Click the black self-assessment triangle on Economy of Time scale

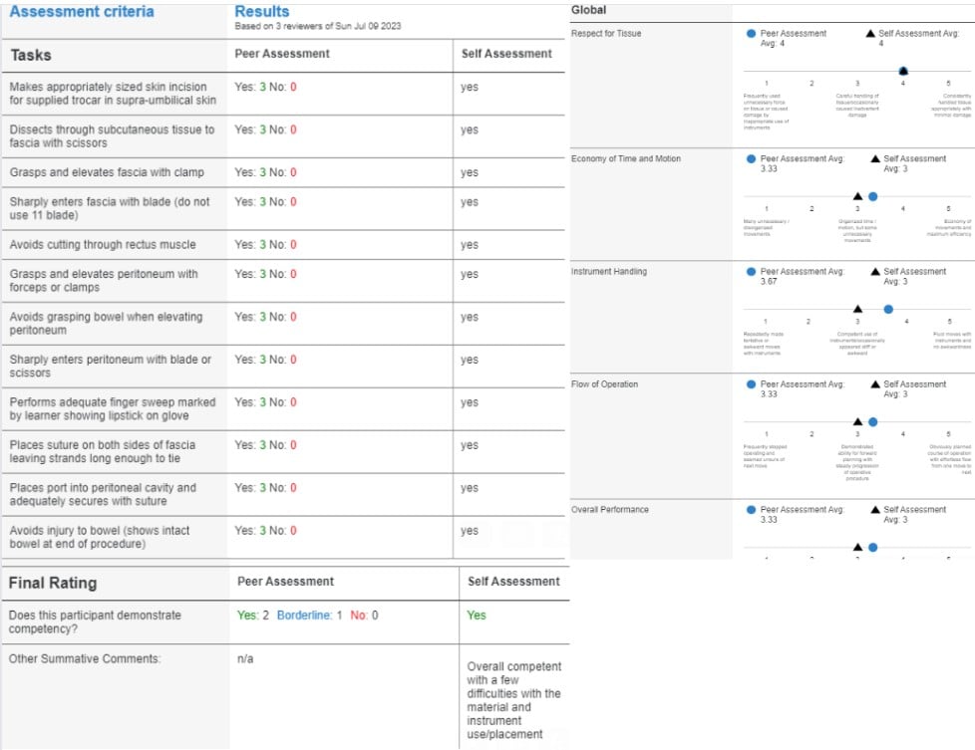coord(857,196)
